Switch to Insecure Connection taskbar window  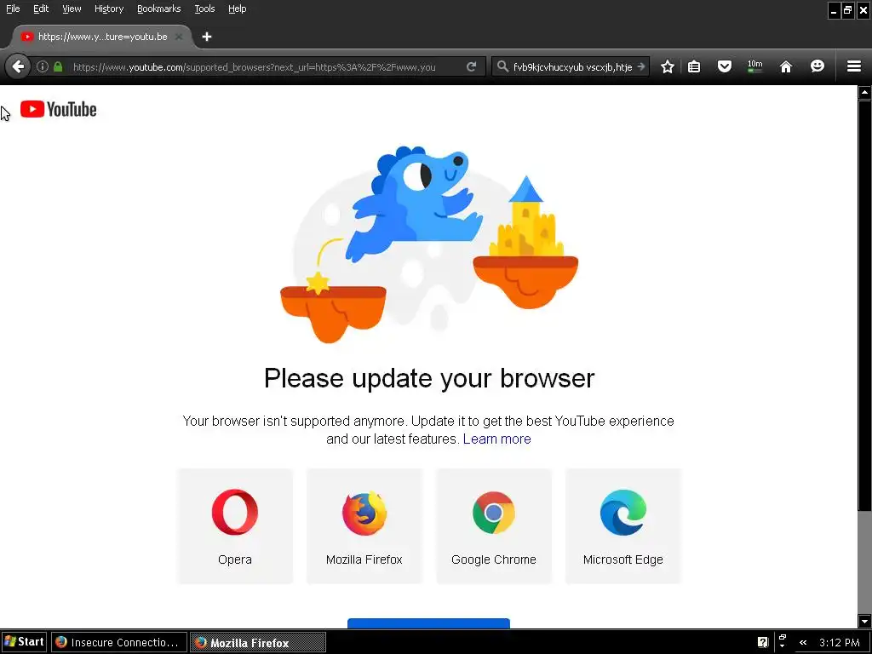click(x=119, y=642)
